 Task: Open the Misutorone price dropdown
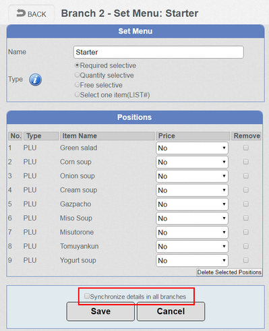pyautogui.click(x=192, y=232)
